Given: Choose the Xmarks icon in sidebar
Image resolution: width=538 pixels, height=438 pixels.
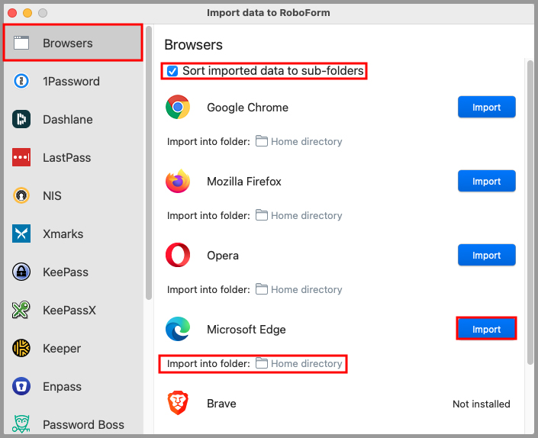Looking at the screenshot, I should click(21, 234).
